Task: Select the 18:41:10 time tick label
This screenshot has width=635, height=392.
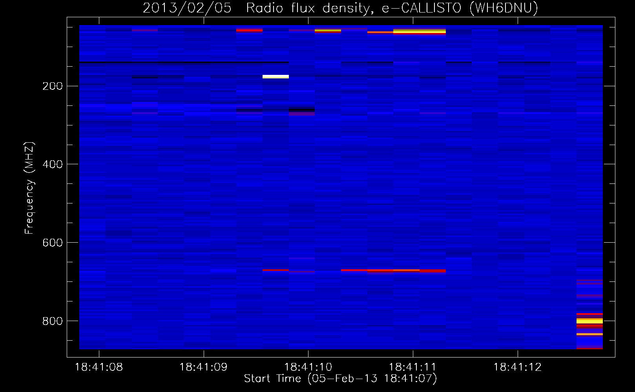Action: coord(308,367)
